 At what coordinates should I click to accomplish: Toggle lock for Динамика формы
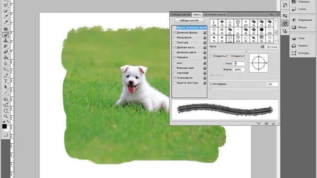pos(205,33)
